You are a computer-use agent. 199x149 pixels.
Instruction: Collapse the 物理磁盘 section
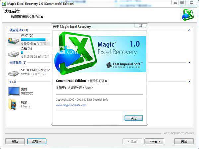point(189,63)
